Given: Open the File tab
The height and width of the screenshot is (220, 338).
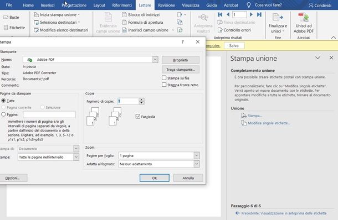Looking at the screenshot, I should click(9, 5).
